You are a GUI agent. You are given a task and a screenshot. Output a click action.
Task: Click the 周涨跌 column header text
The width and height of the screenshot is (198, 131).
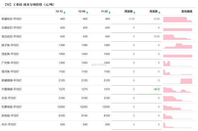pyautogui.click(x=129, y=12)
